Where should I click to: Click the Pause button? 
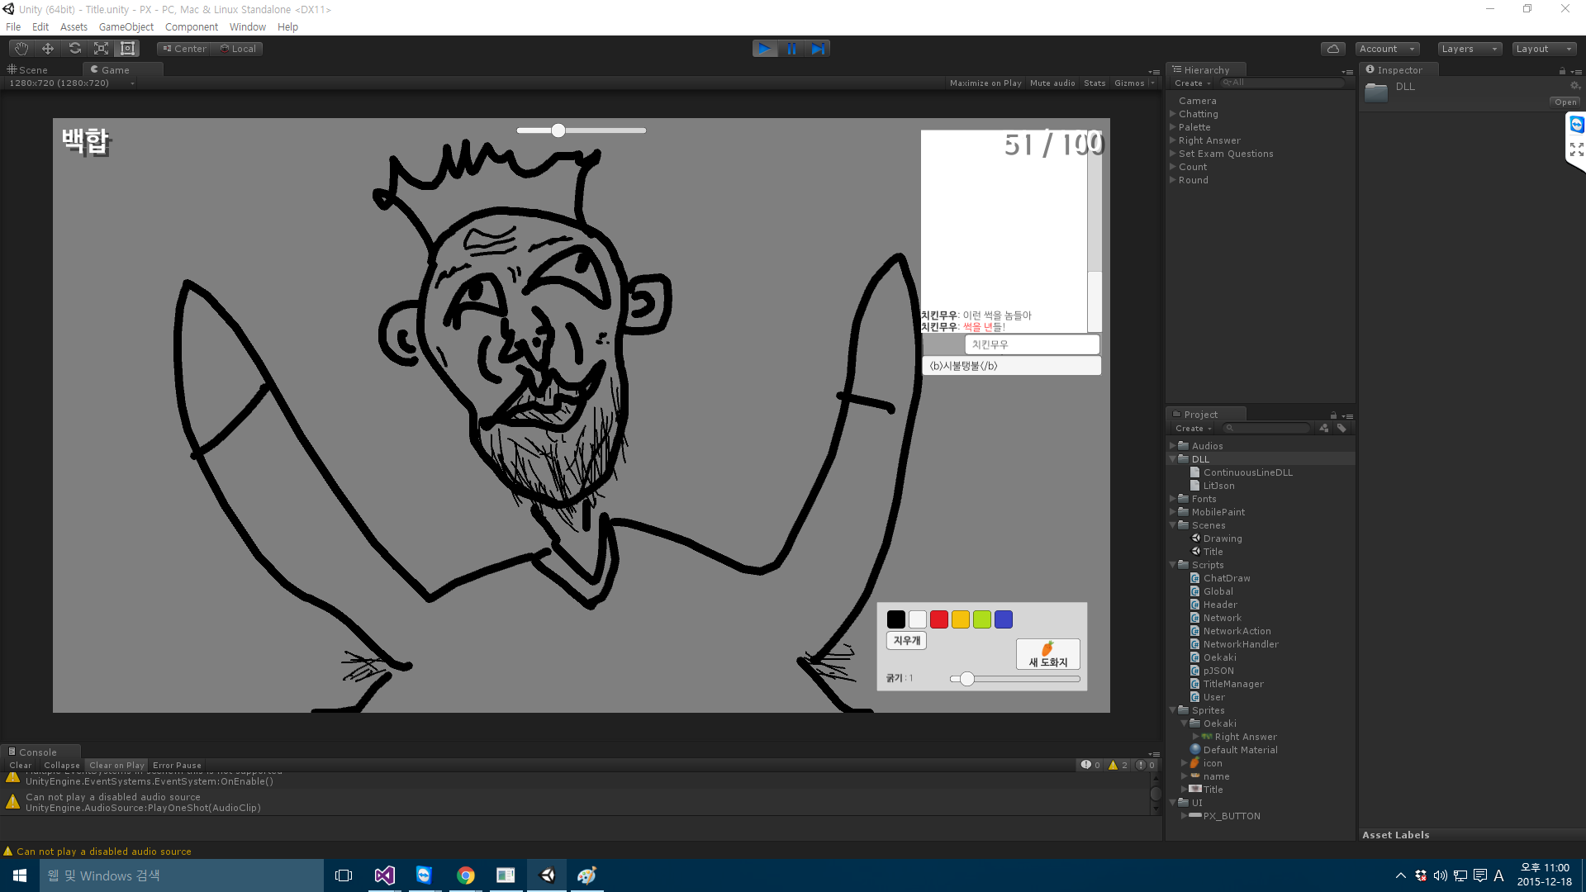(x=791, y=49)
